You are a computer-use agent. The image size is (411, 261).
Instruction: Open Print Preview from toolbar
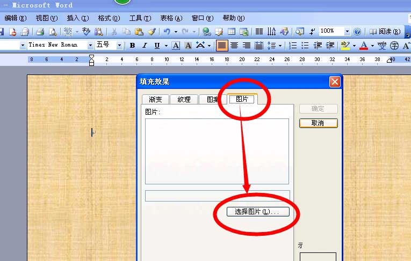click(53, 32)
